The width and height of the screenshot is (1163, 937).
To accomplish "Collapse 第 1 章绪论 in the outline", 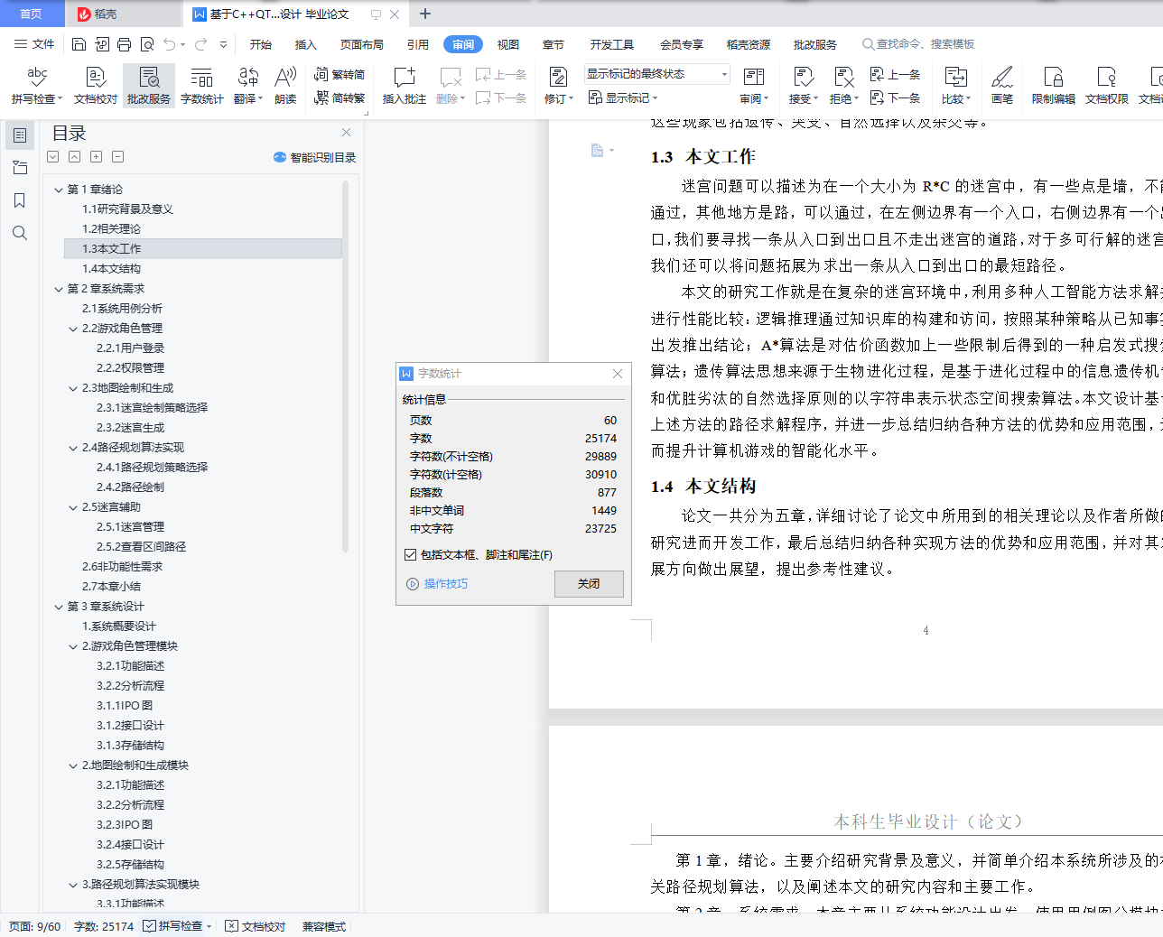I will pyautogui.click(x=59, y=190).
